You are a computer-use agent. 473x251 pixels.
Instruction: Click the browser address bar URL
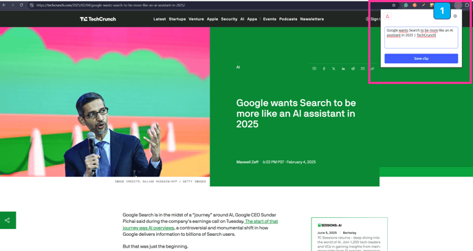point(111,5)
